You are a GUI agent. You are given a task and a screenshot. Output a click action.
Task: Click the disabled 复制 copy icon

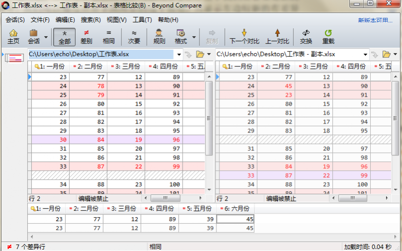212,37
